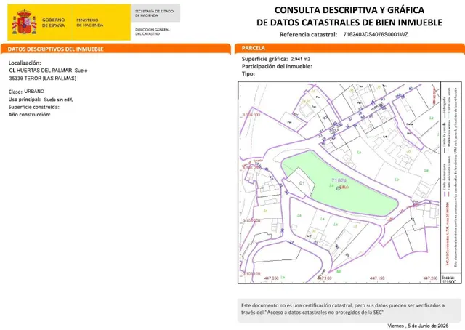This screenshot has height=330, width=465.
Task: Click 'DATOS DESCRIPTIVOS DEL INMUEBLE' header
Action: click(55, 49)
